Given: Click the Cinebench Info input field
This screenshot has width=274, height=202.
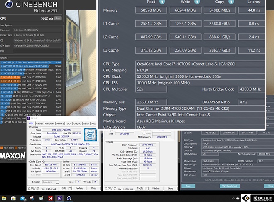Looking at the screenshot, I should (x=37, y=51).
